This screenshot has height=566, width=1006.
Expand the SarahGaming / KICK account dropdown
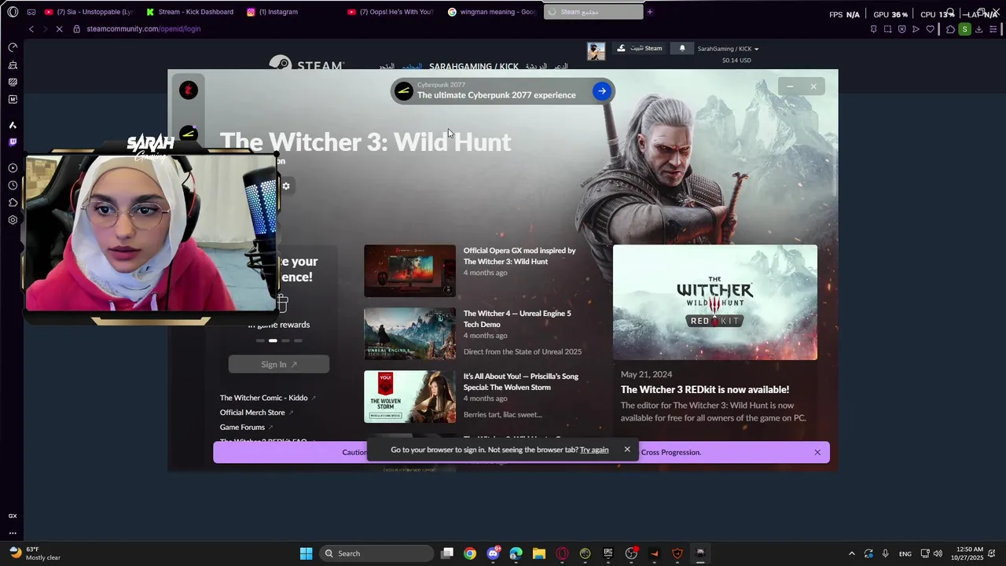(x=728, y=49)
